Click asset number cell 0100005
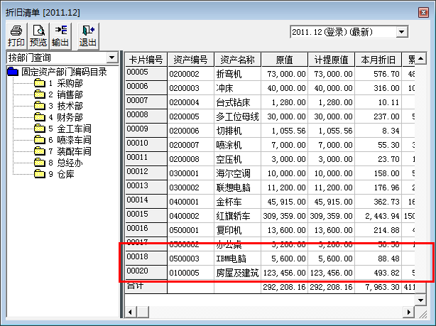436x326 pixels. 190,273
